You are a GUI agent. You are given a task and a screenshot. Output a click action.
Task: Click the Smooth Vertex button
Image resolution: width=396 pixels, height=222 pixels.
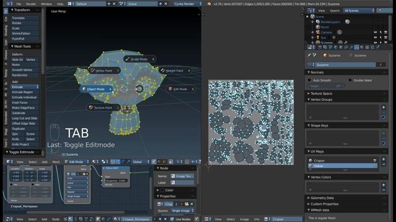25,70
